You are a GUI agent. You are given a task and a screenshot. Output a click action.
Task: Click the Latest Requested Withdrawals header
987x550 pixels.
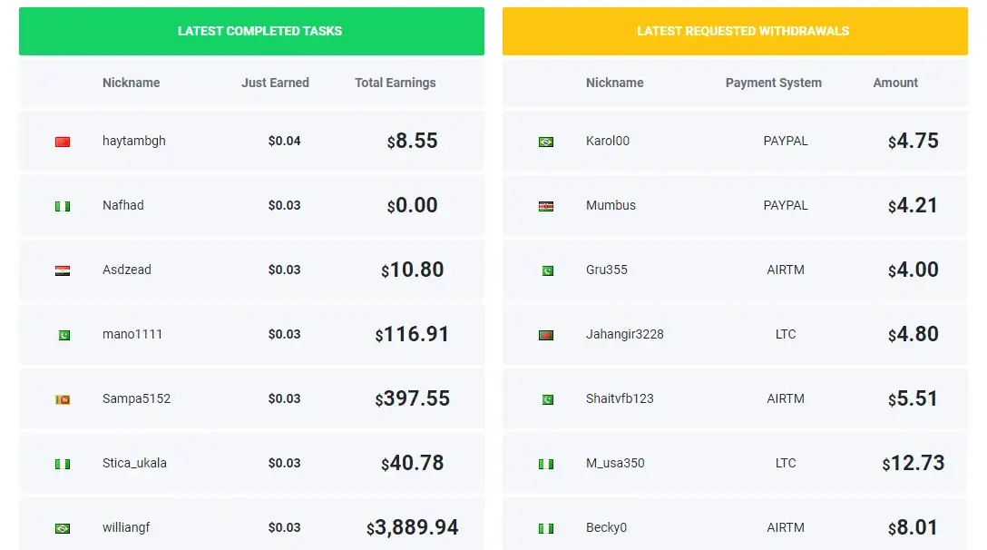pos(735,32)
